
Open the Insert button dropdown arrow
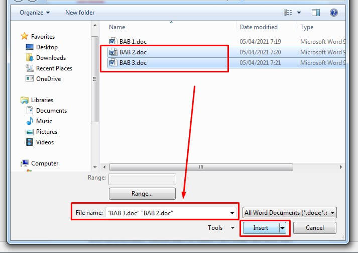tap(282, 228)
